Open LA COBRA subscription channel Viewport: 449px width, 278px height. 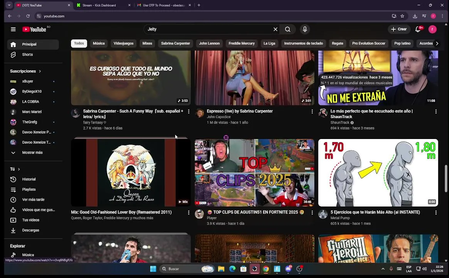33,102
